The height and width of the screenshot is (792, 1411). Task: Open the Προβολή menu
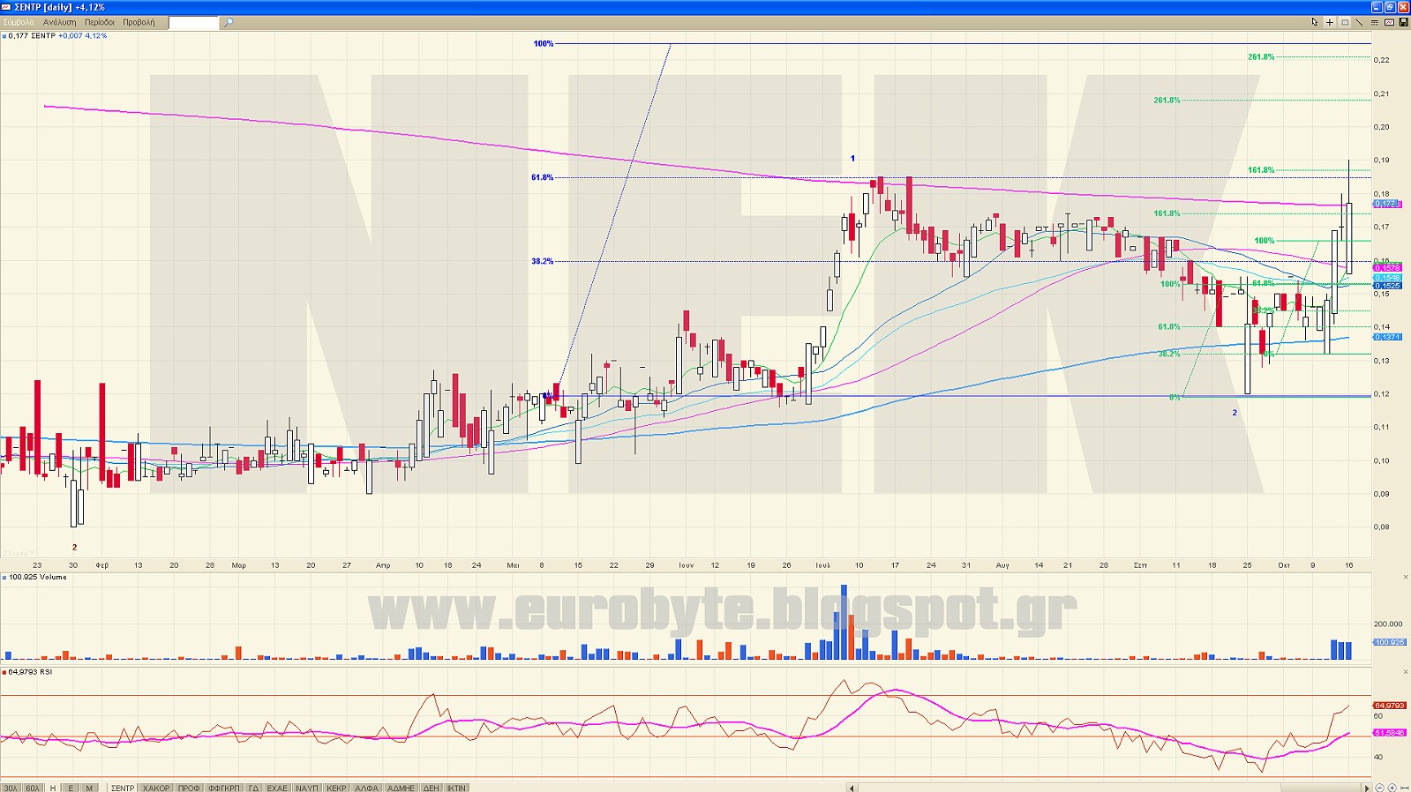(x=139, y=22)
